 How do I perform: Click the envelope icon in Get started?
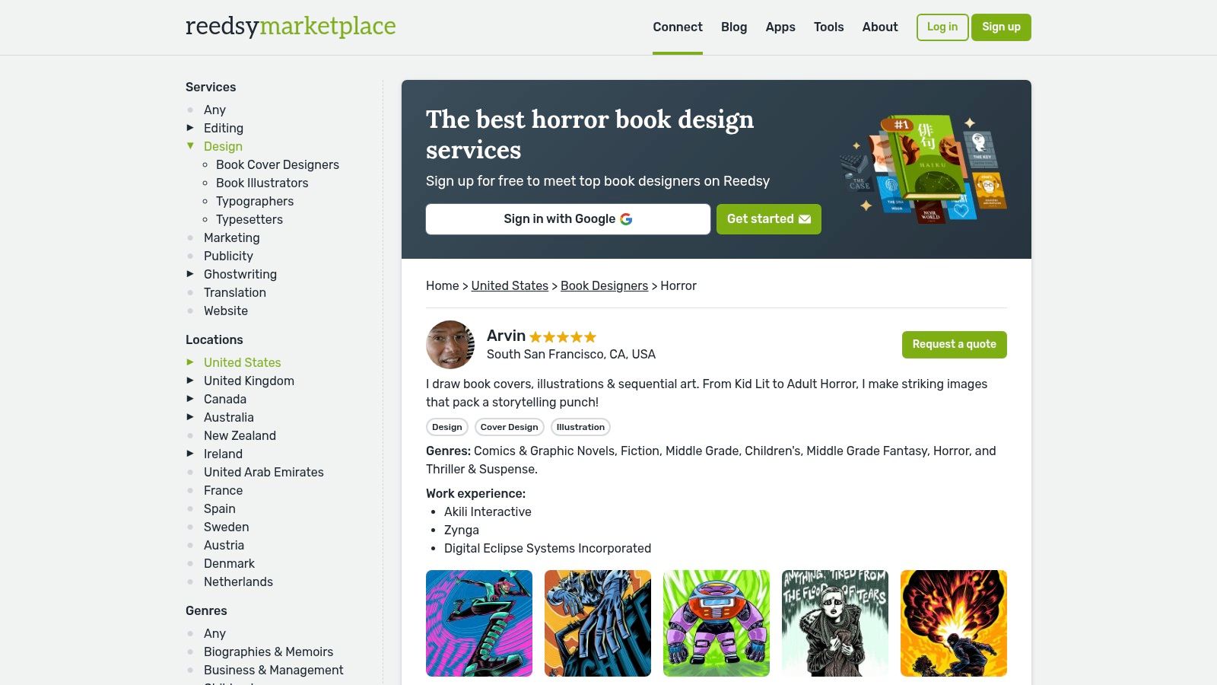point(805,218)
